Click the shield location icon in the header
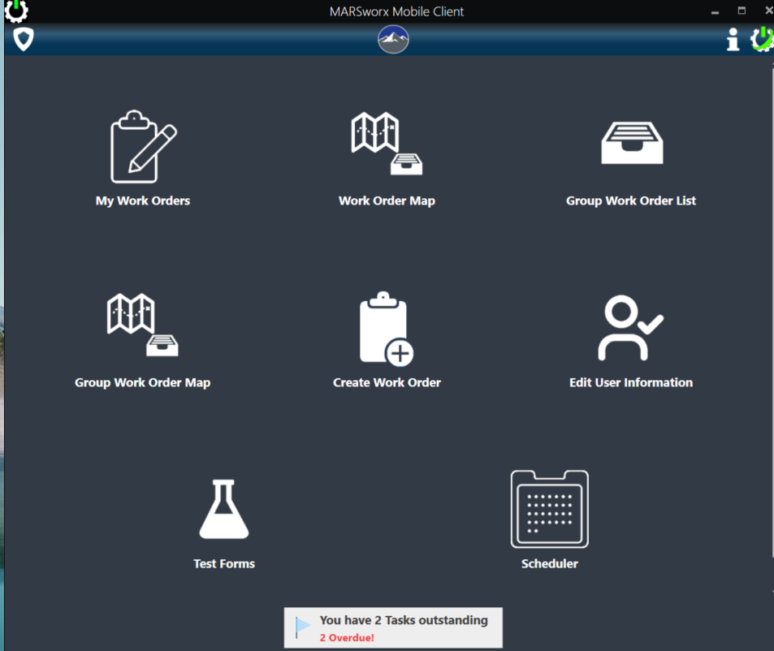Screen dimensions: 774x651 click(x=24, y=40)
